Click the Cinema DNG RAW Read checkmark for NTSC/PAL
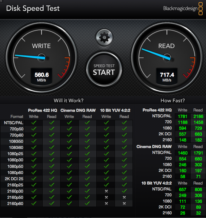Viewport: 206px width, 218px height. pos(87,123)
